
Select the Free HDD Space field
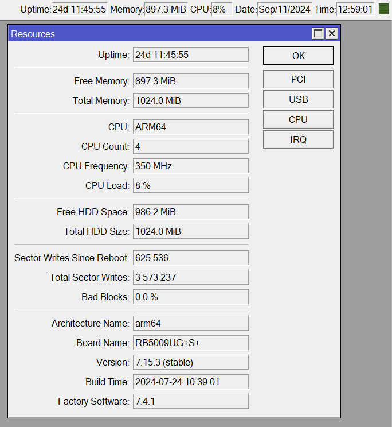click(x=191, y=212)
